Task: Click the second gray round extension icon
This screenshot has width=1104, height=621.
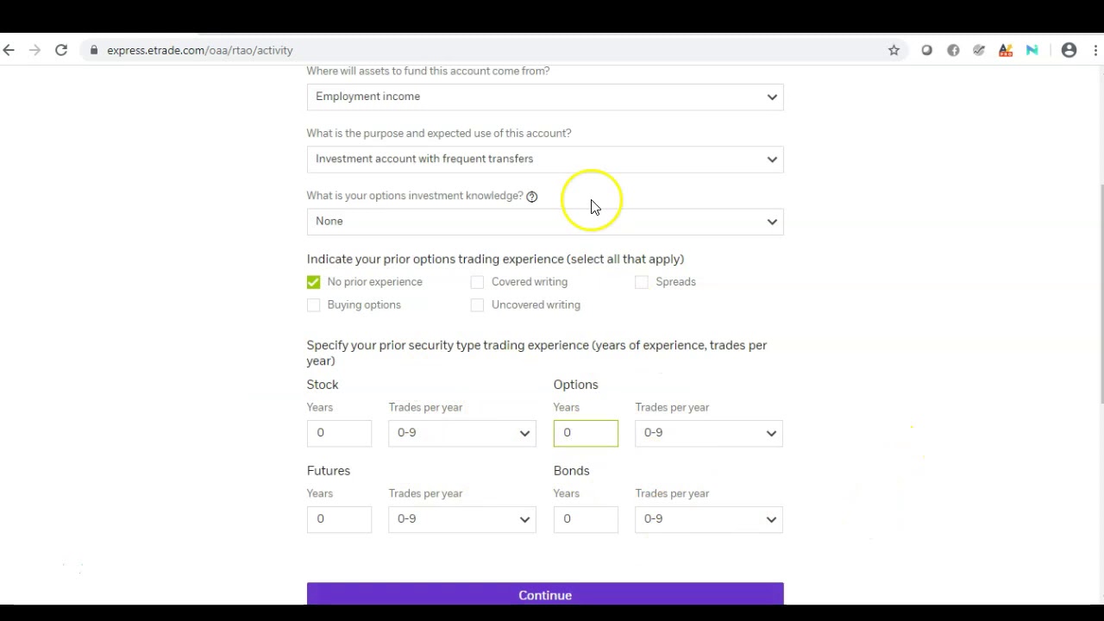Action: (x=953, y=51)
